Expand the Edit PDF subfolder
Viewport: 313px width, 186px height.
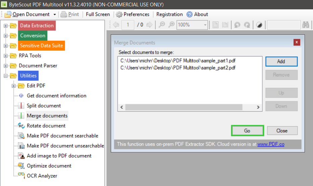coord(13,86)
